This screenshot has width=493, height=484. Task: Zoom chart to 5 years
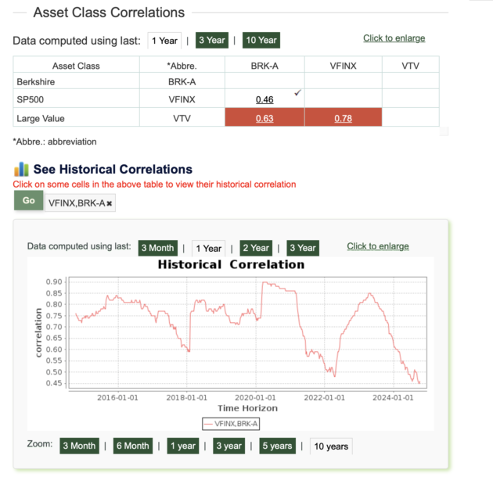277,446
